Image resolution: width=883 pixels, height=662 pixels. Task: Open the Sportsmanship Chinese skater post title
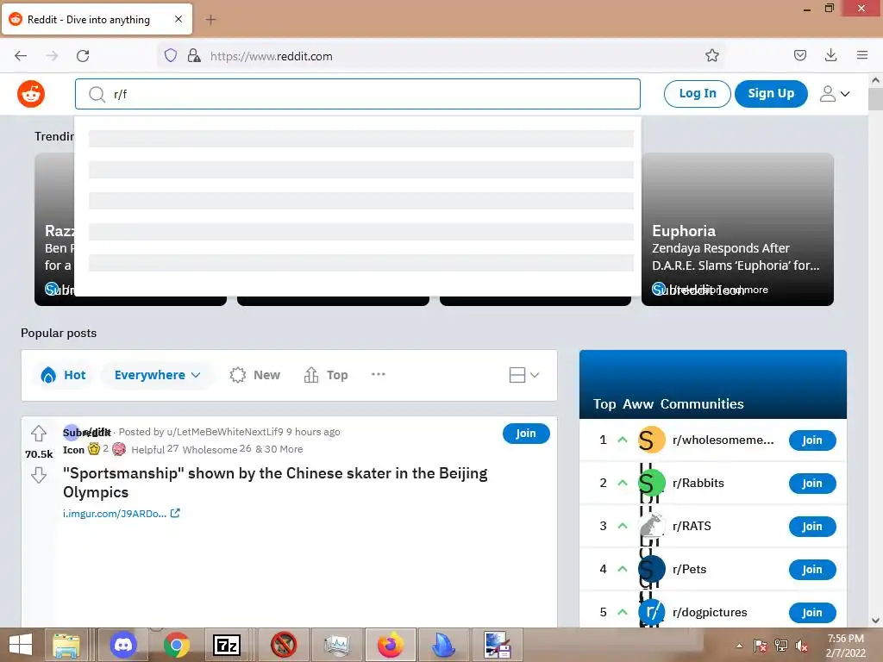pos(275,483)
